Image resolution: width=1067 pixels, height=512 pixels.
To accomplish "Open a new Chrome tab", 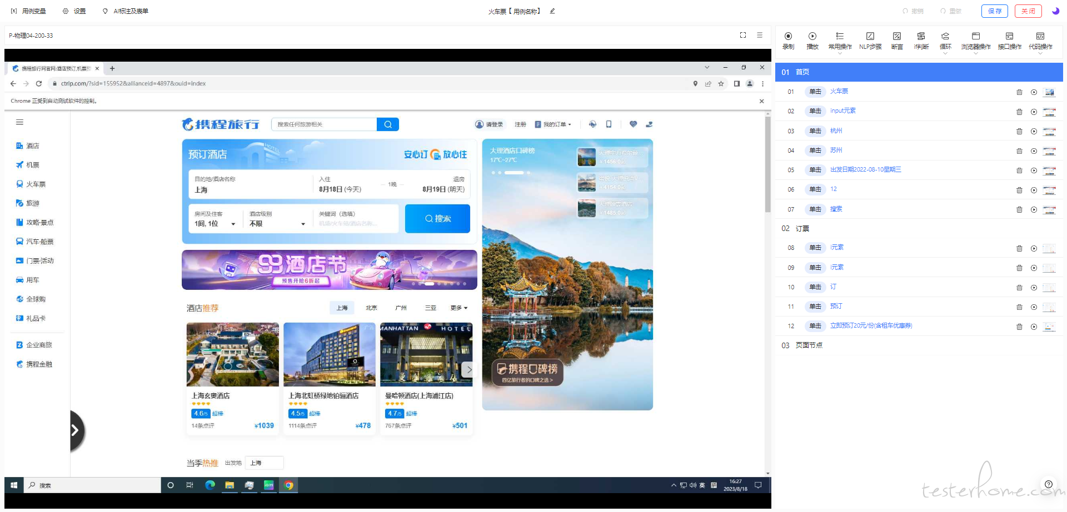I will coord(112,68).
